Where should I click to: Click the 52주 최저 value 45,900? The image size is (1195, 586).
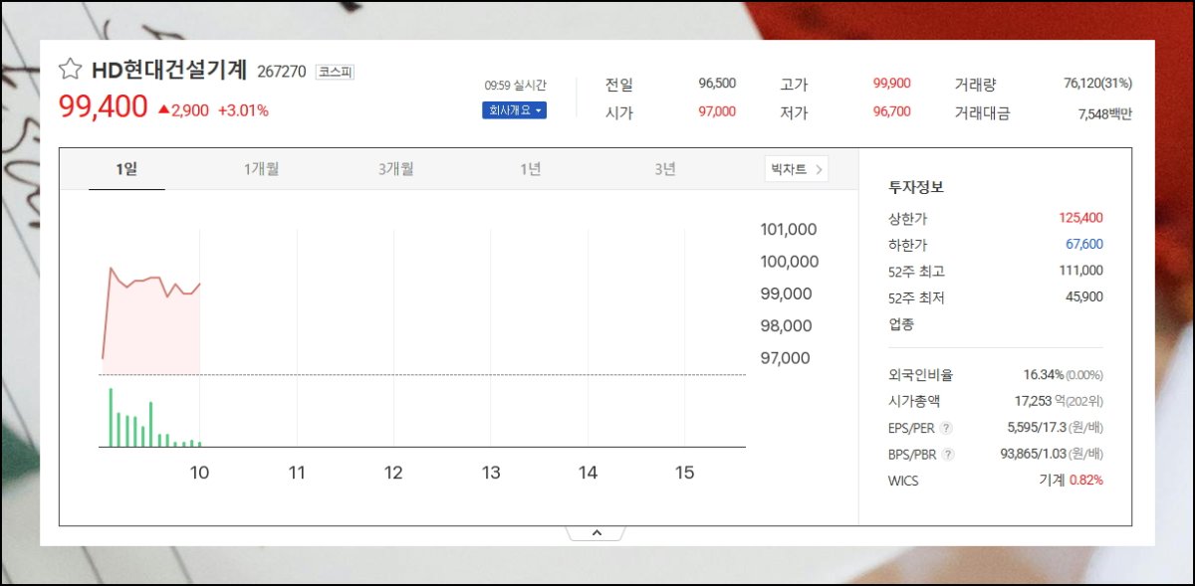1084,296
